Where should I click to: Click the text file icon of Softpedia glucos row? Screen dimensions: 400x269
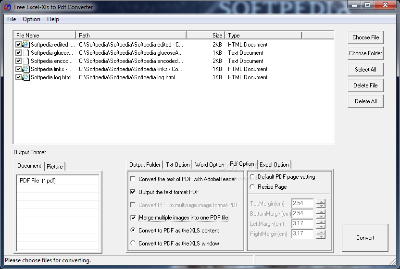tap(26, 53)
